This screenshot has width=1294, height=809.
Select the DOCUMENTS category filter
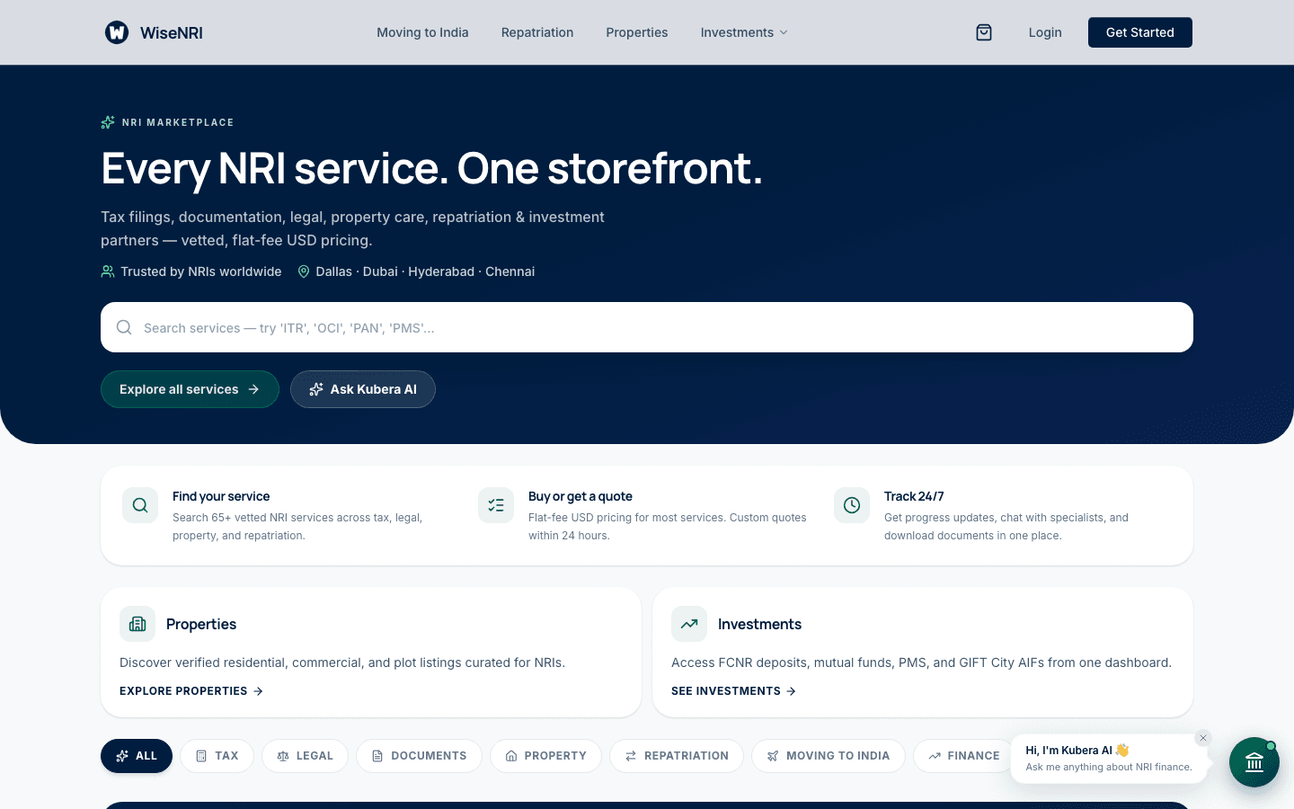(x=419, y=756)
